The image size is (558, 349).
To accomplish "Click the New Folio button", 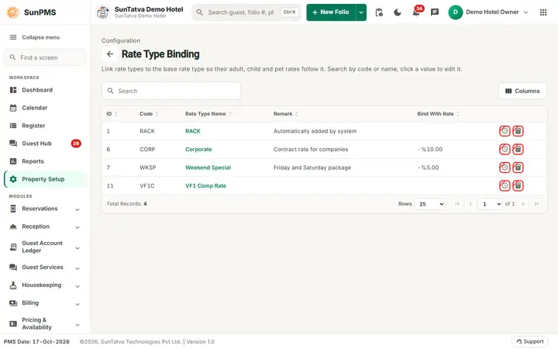I will [x=331, y=12].
